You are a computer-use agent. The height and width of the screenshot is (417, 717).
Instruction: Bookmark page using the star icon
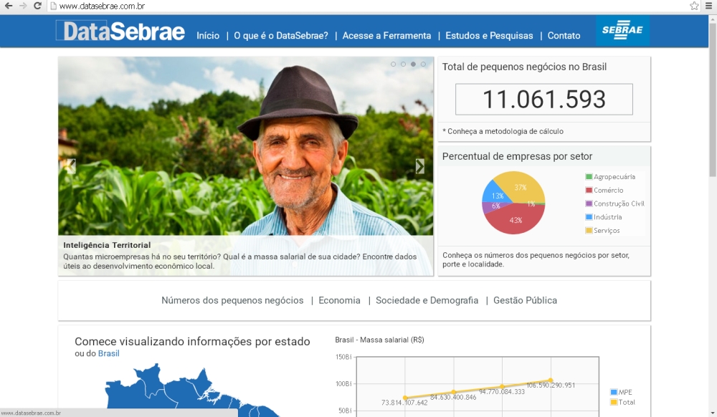(x=694, y=6)
